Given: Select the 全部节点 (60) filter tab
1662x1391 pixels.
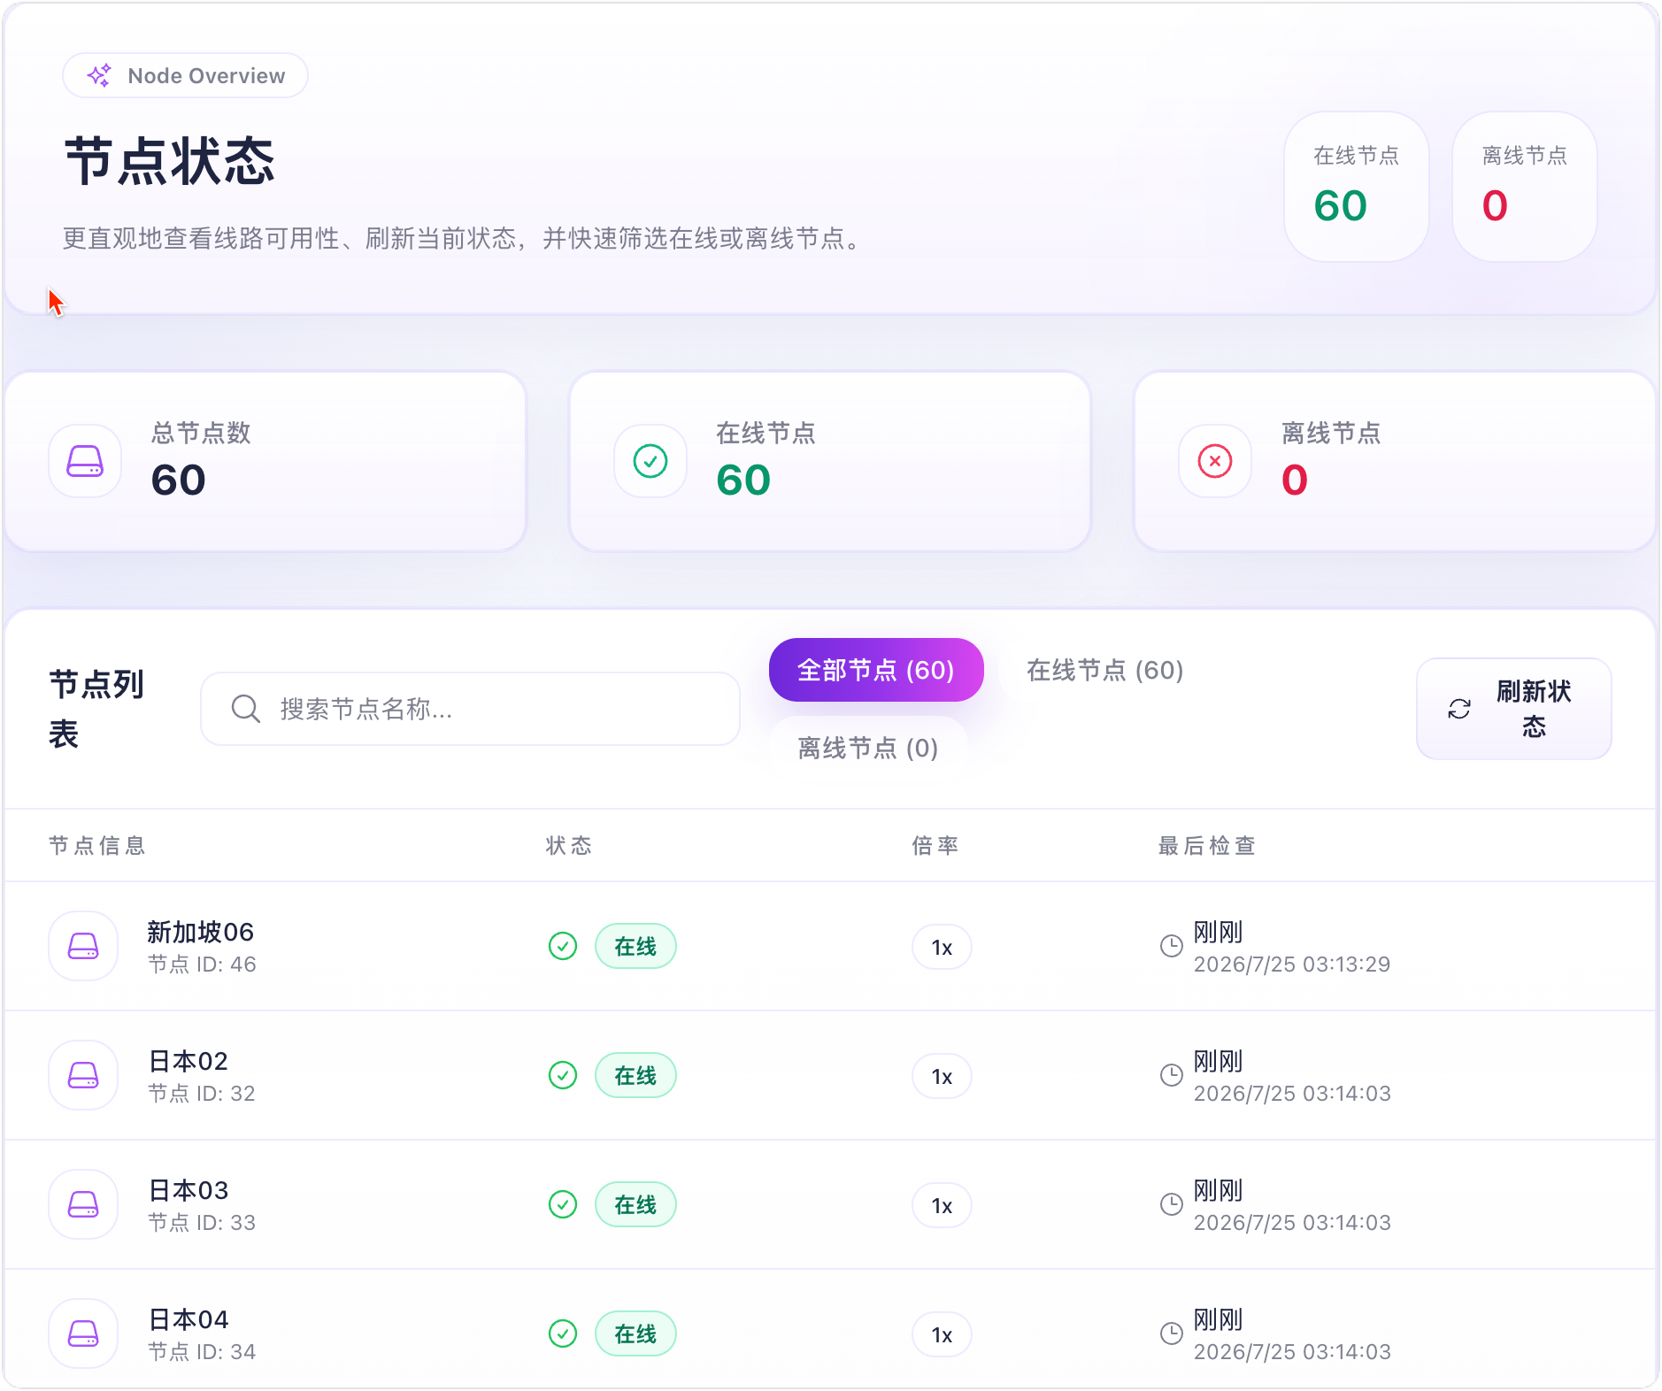Looking at the screenshot, I should (876, 670).
